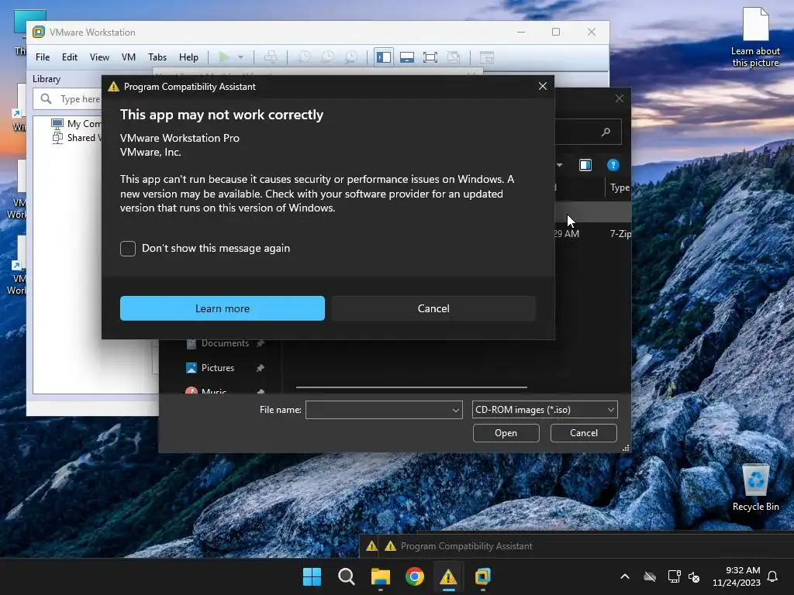This screenshot has height=595, width=794.
Task: Click the Type column header
Action: (620, 187)
